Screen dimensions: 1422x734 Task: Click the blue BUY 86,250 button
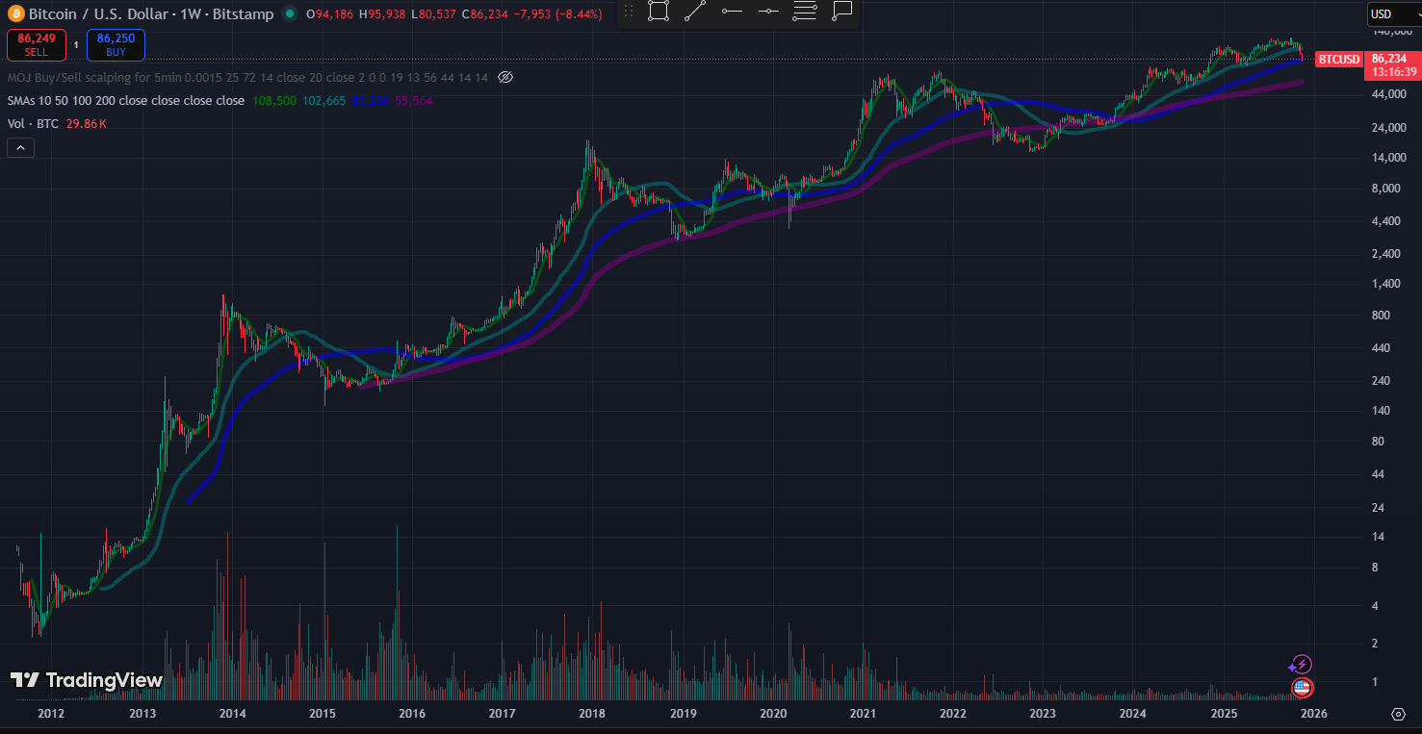pyautogui.click(x=116, y=45)
